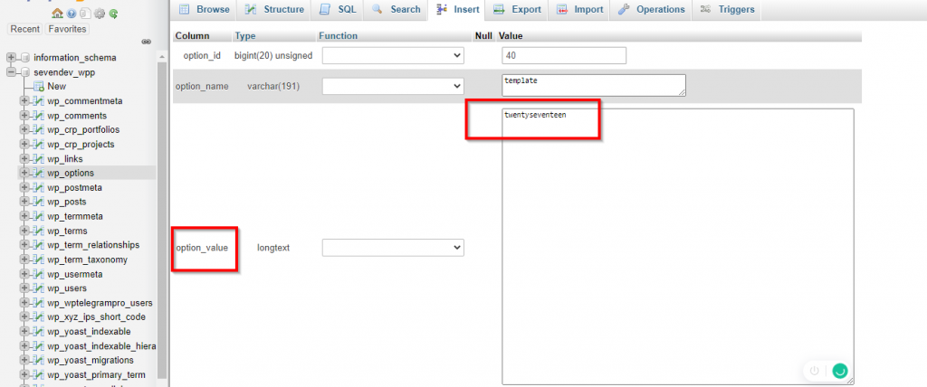
Task: Open the Triggers tab
Action: coord(727,9)
